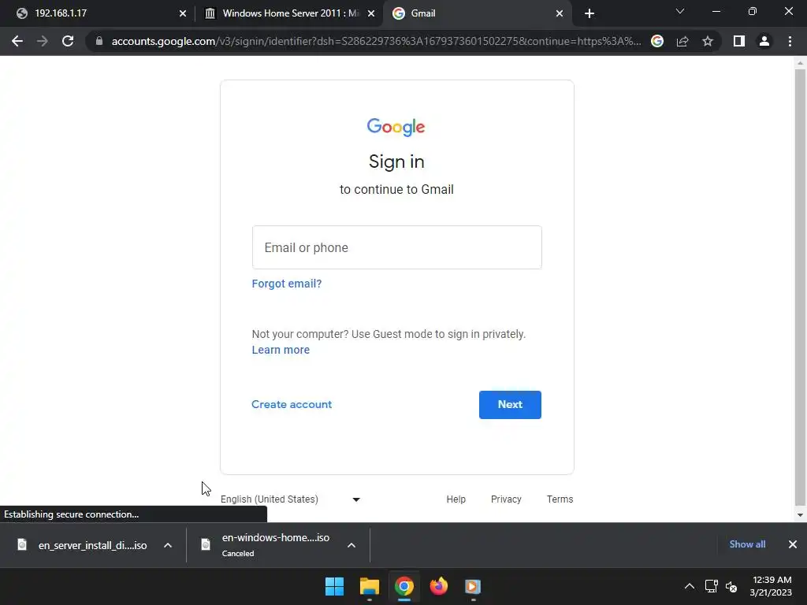The height and width of the screenshot is (605, 807).
Task: Open the tab search dropdown
Action: tap(680, 11)
